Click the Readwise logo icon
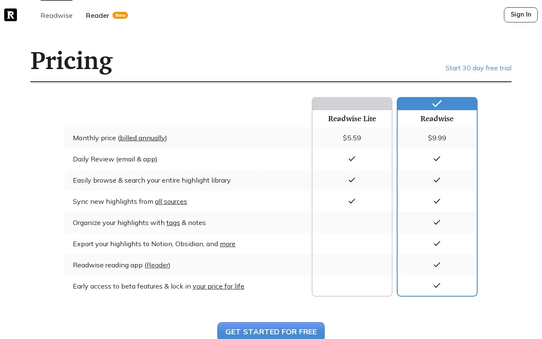542x339 pixels. (11, 15)
